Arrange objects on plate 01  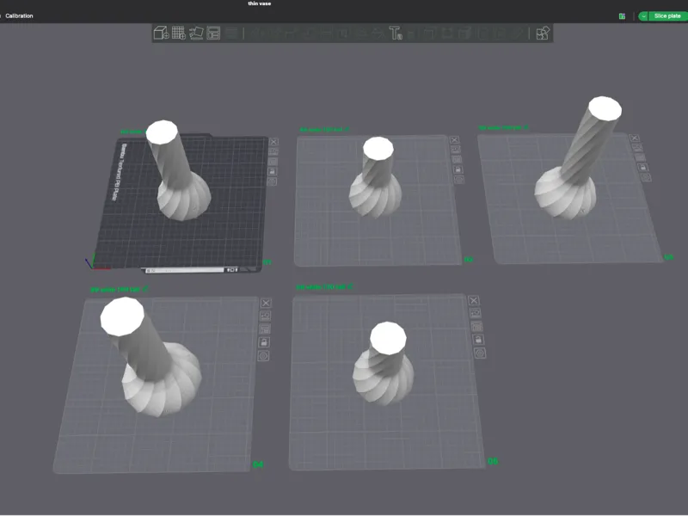(x=273, y=162)
